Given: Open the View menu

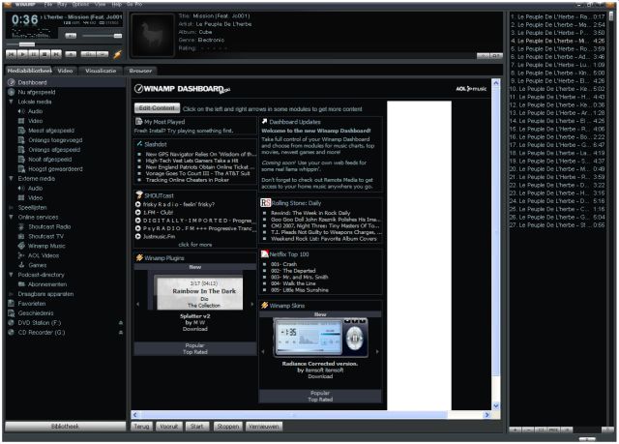Looking at the screenshot, I should click(101, 4).
